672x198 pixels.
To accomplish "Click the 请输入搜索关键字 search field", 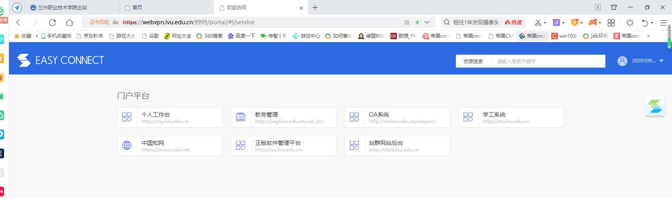I will pyautogui.click(x=548, y=61).
